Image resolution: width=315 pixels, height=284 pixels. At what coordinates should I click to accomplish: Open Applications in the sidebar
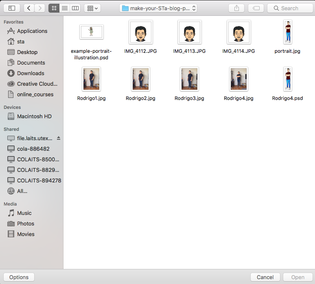(32, 31)
